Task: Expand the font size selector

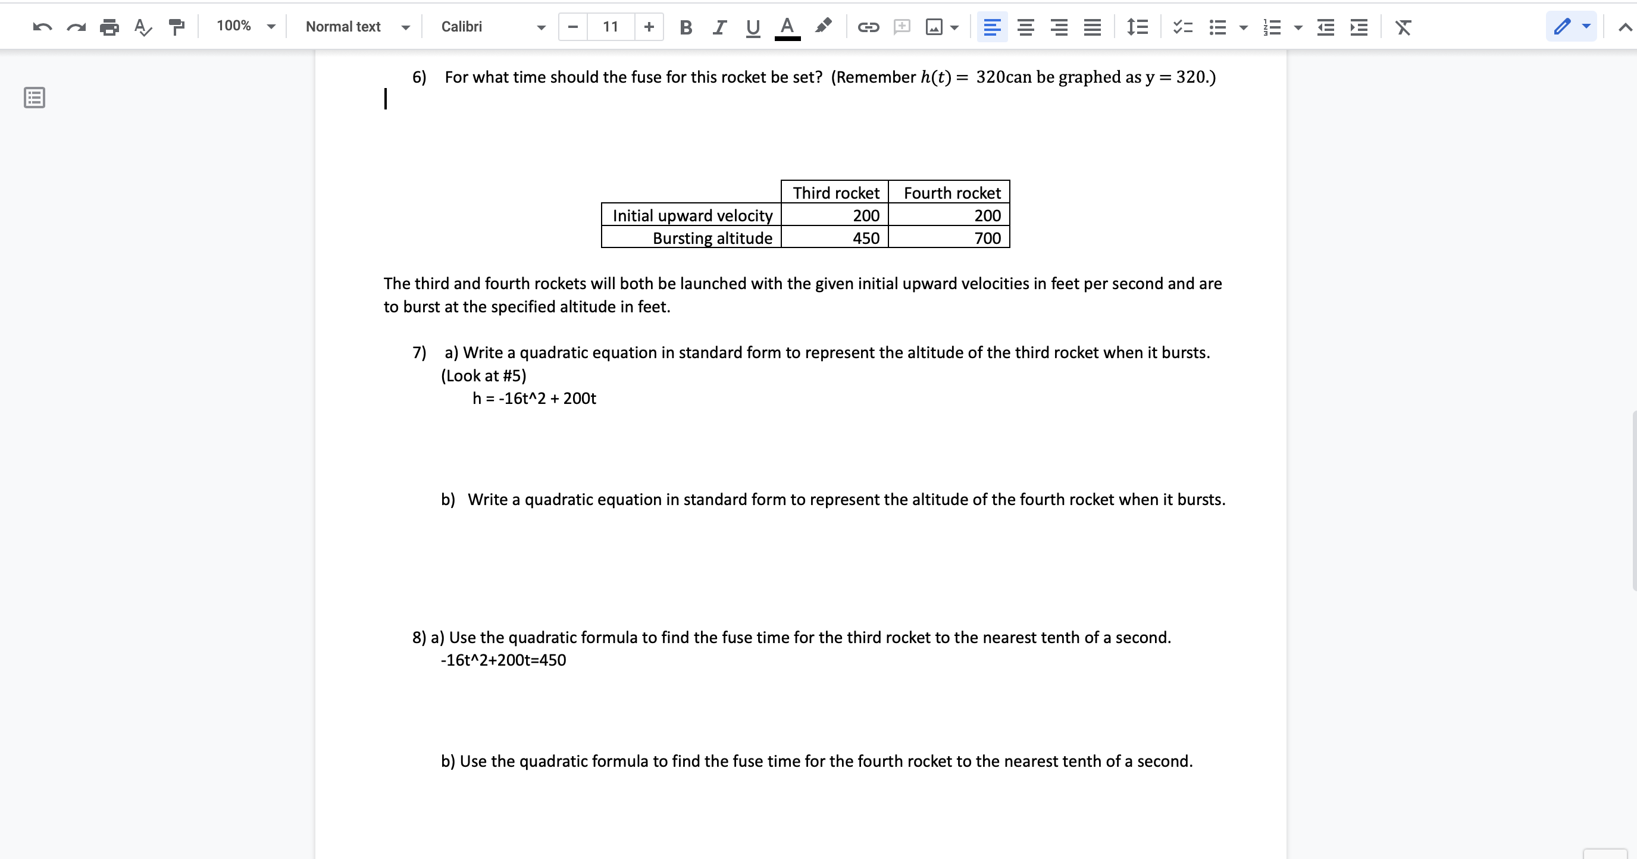Action: (x=609, y=26)
